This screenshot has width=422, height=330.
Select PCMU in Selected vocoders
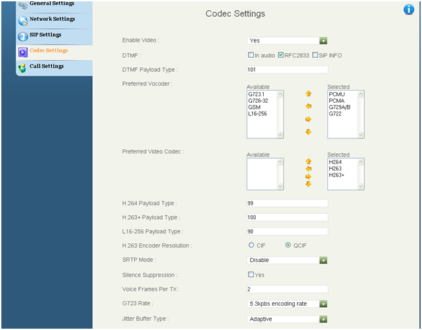coord(337,94)
